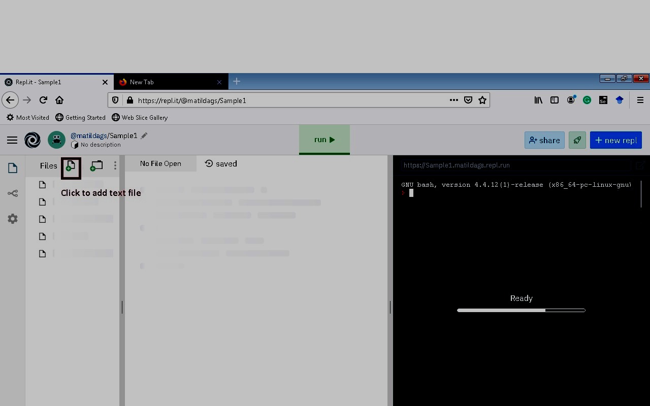Add a new folder in the Files panel
Screen dimensions: 650x406
coord(96,166)
